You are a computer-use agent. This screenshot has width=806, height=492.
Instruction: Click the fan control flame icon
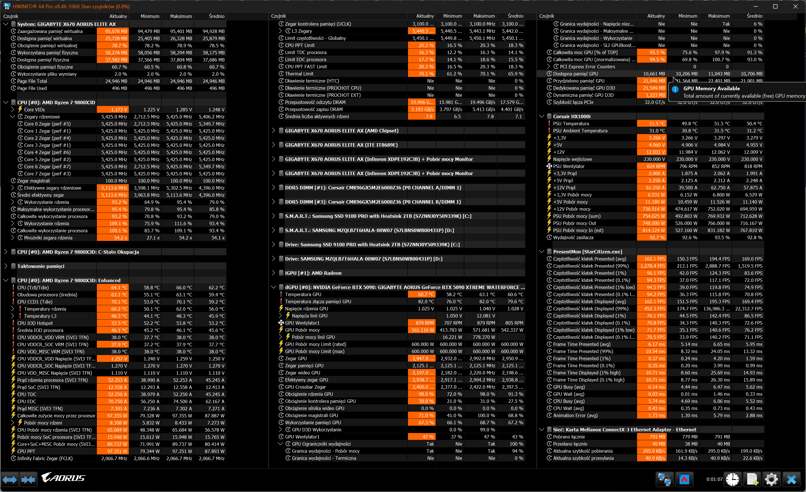click(684, 479)
